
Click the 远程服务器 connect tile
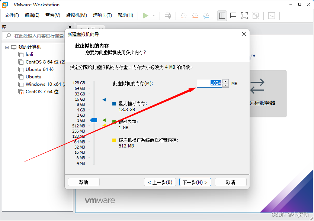click(268, 93)
